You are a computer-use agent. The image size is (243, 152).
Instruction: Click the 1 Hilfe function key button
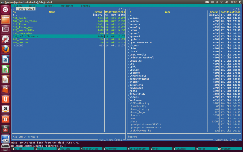click(23, 149)
